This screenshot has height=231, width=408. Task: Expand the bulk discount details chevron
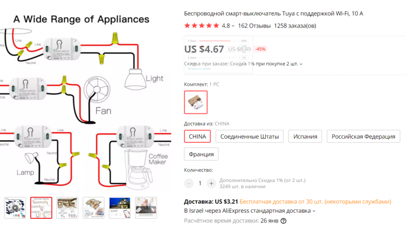tap(301, 64)
